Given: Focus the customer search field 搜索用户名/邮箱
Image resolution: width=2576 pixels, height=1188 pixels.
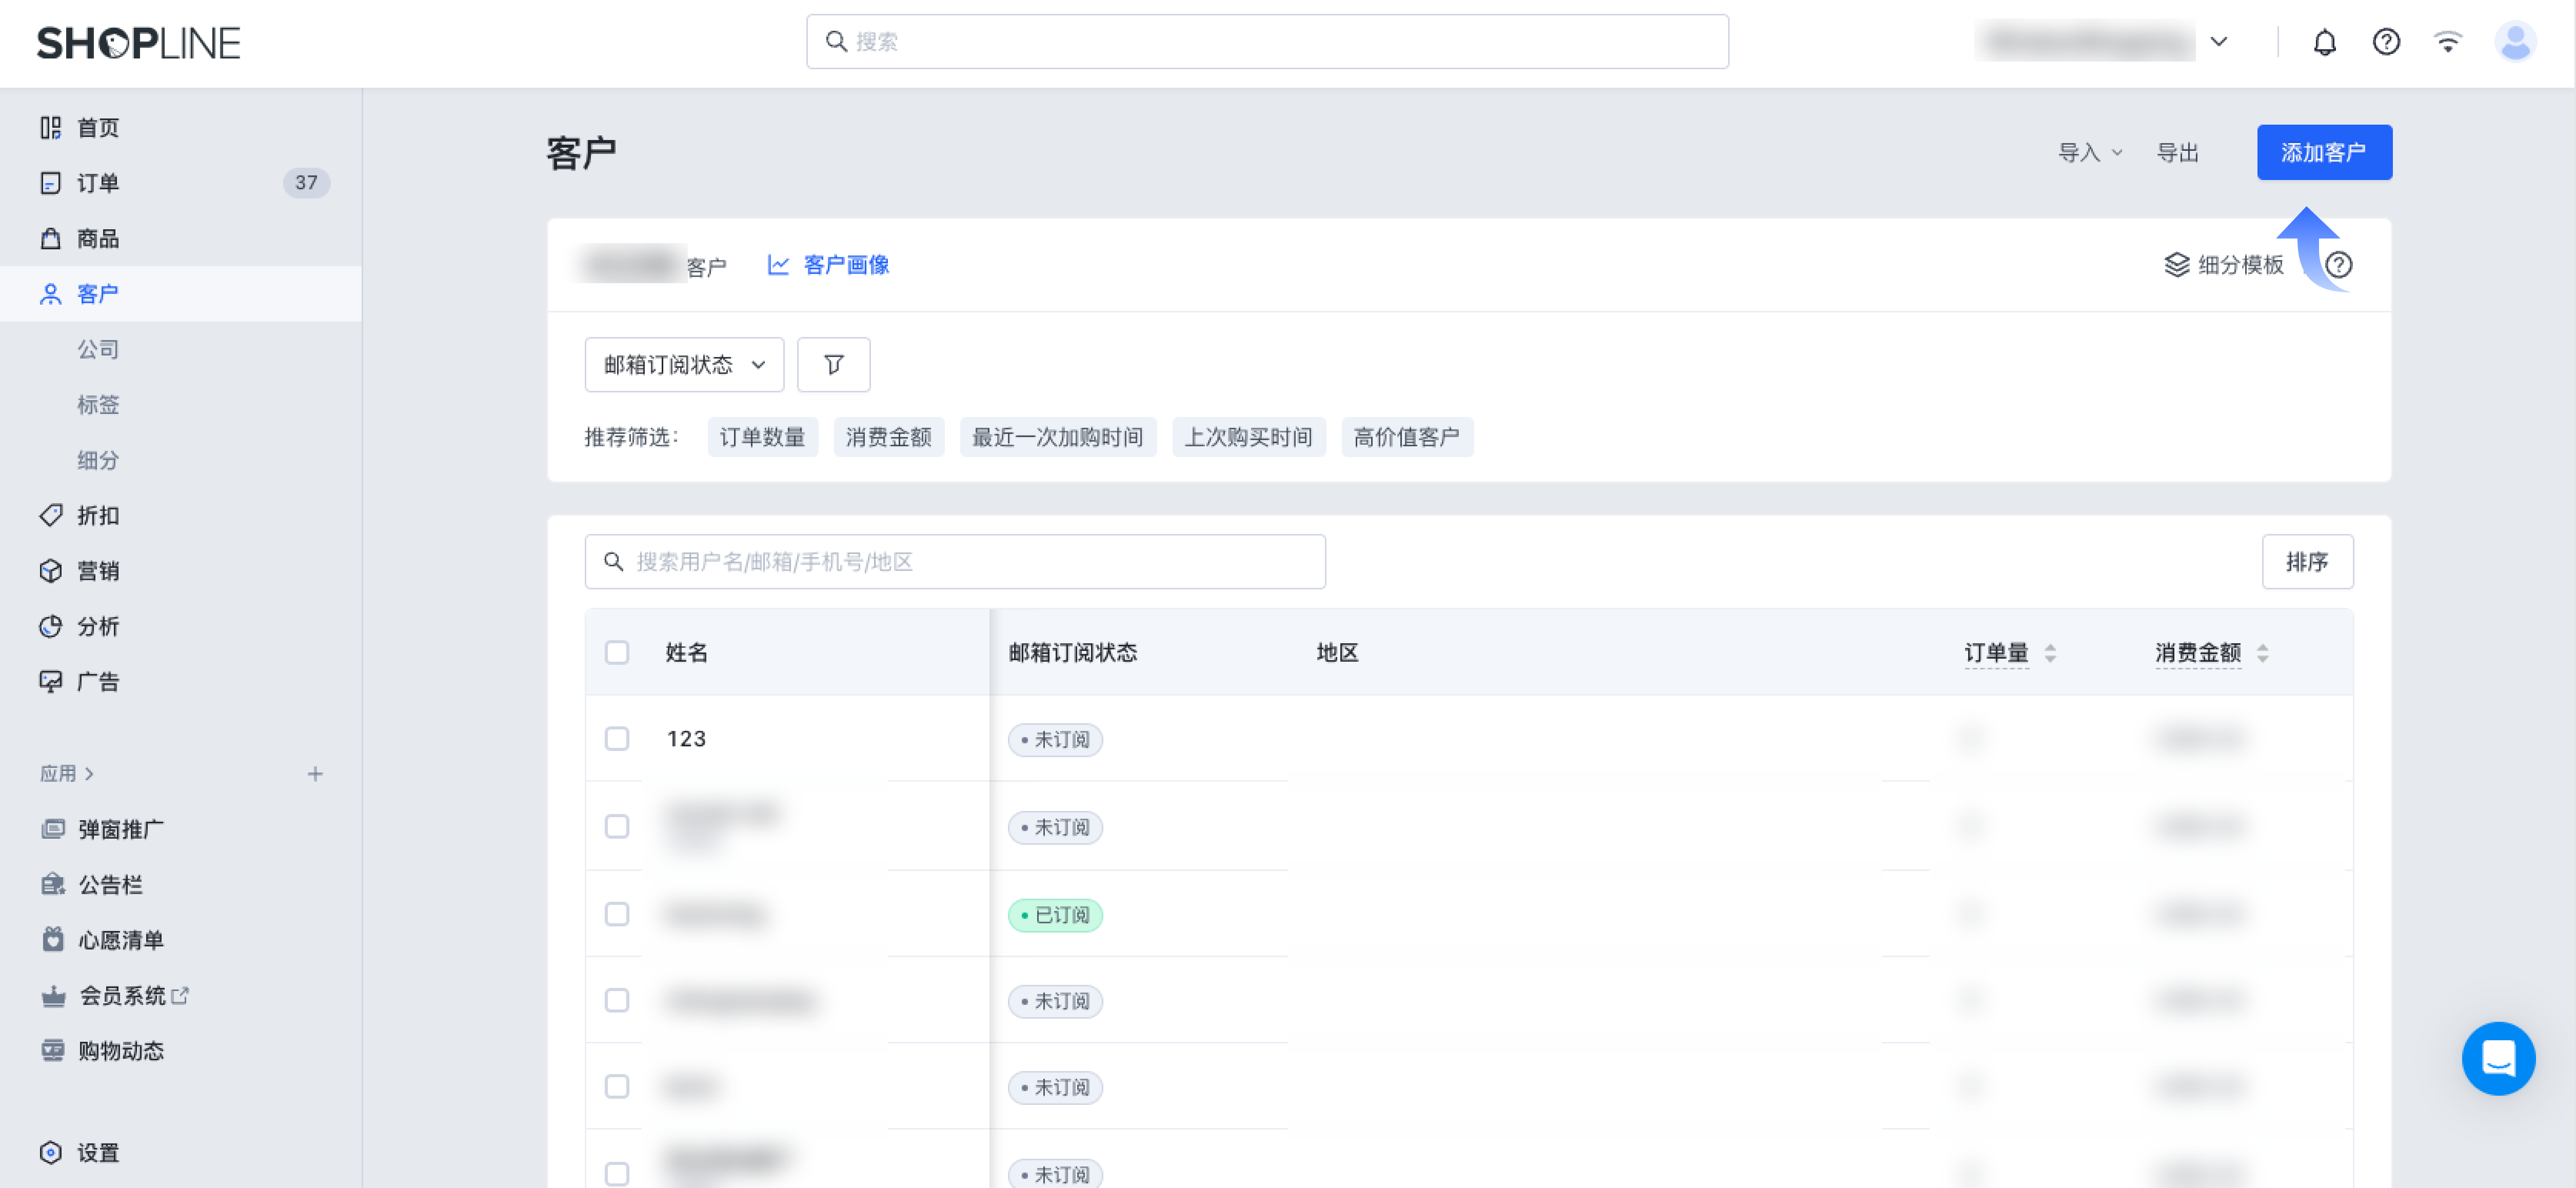Looking at the screenshot, I should click(955, 562).
